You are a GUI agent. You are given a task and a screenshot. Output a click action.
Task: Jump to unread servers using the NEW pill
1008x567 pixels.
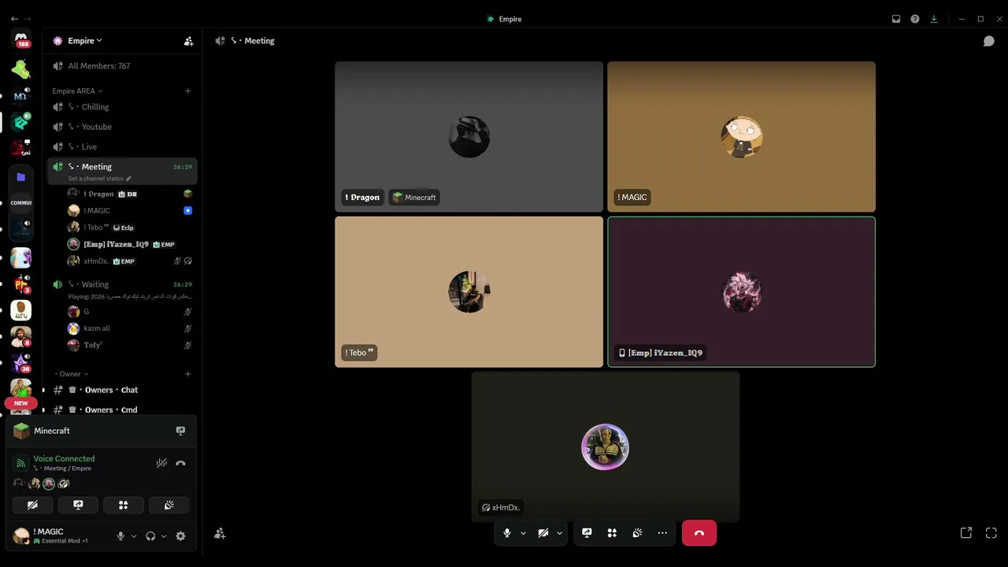(20, 403)
